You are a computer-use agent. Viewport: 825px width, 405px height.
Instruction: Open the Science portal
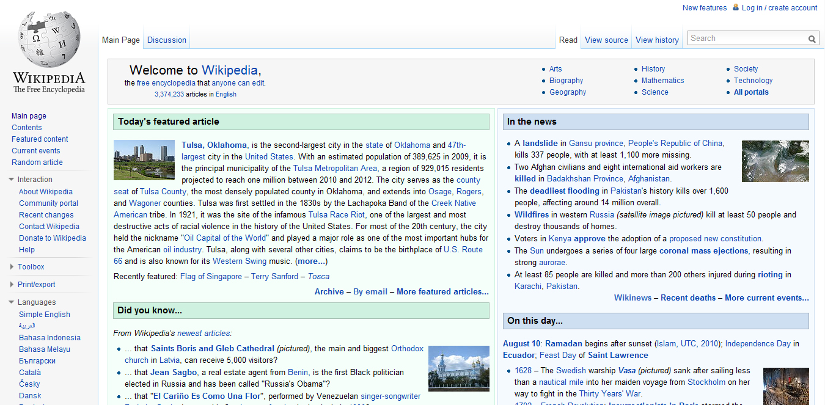tap(655, 92)
